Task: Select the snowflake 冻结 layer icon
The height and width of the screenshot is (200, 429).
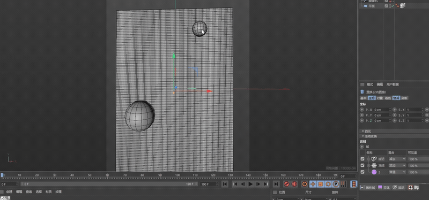Action: pos(374,165)
